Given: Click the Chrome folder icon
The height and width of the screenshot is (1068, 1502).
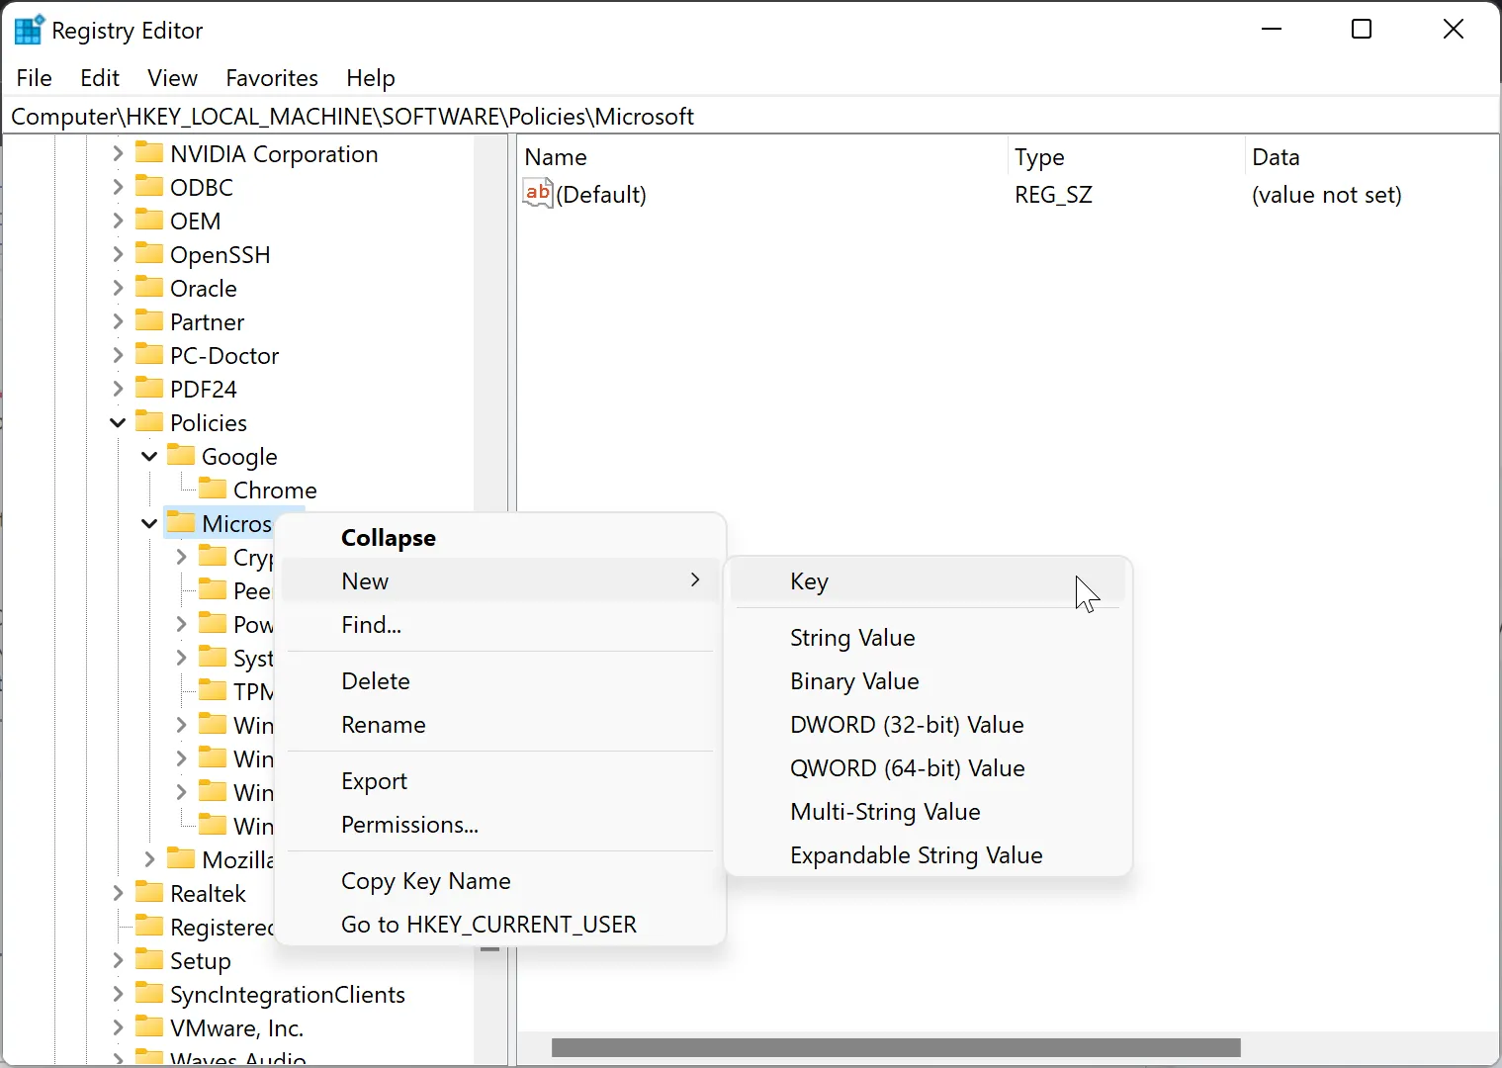Looking at the screenshot, I should coord(213,489).
